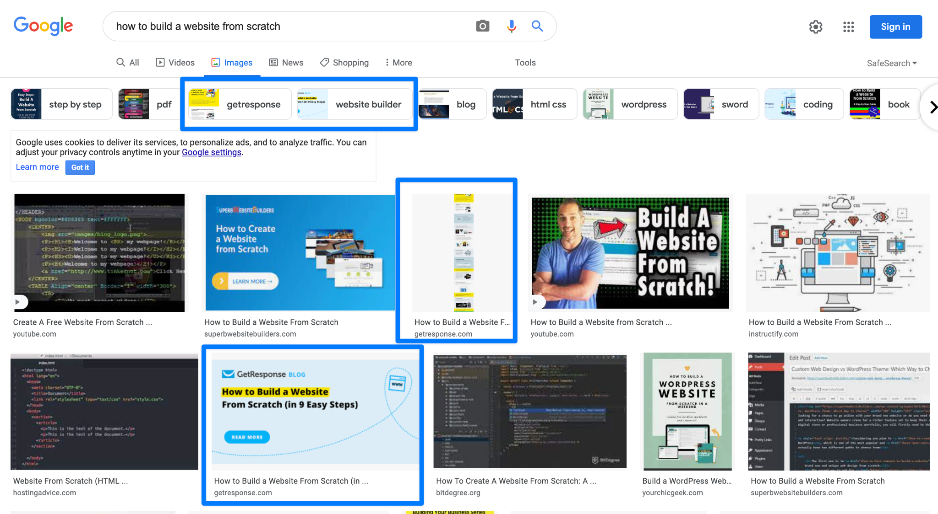Screen dimensions: 938x514
Task: Expand the More menu
Action: tap(398, 63)
